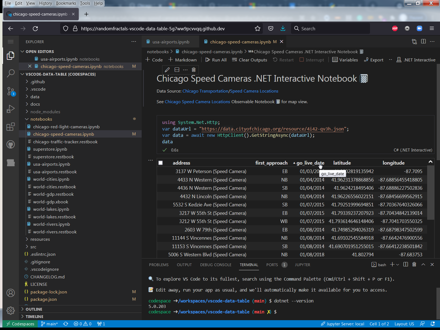Open the Bookmarks menu
Screen dimensions: 440x330
coord(66,3)
